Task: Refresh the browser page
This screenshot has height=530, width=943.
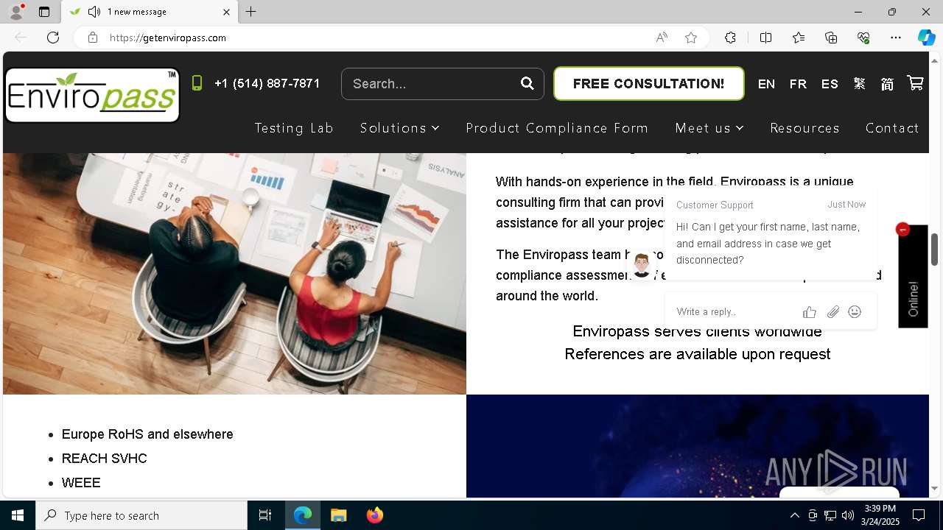Action: pos(53,38)
